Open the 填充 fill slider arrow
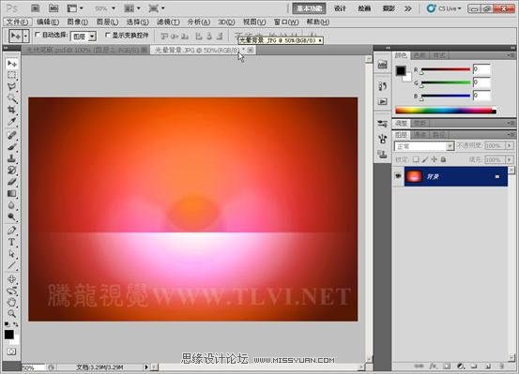The width and height of the screenshot is (519, 374). point(510,159)
